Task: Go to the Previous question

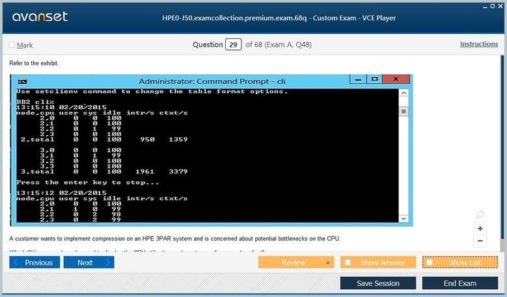Action: click(x=34, y=263)
